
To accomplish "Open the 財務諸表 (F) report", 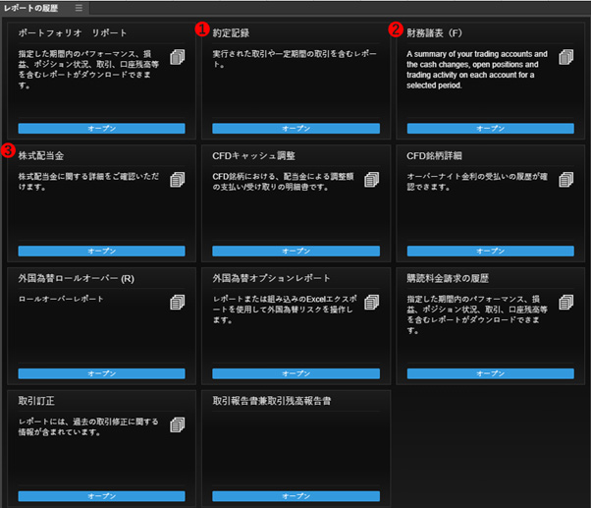I will pyautogui.click(x=490, y=128).
